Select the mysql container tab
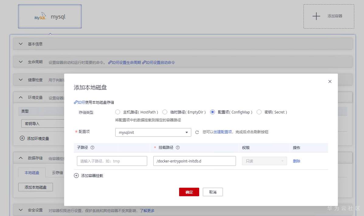Screen dimensions: 364x216 point(50,16)
